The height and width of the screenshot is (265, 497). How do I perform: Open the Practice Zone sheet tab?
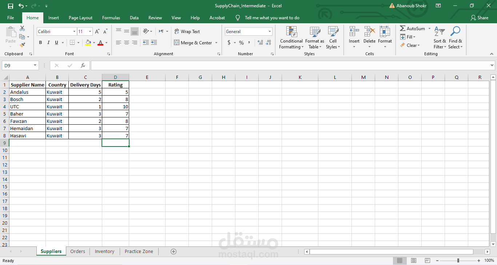[139, 252]
